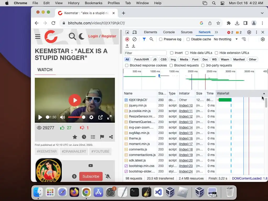Switch to the Console tab
Screen dimensions: 268x201
(x=169, y=32)
